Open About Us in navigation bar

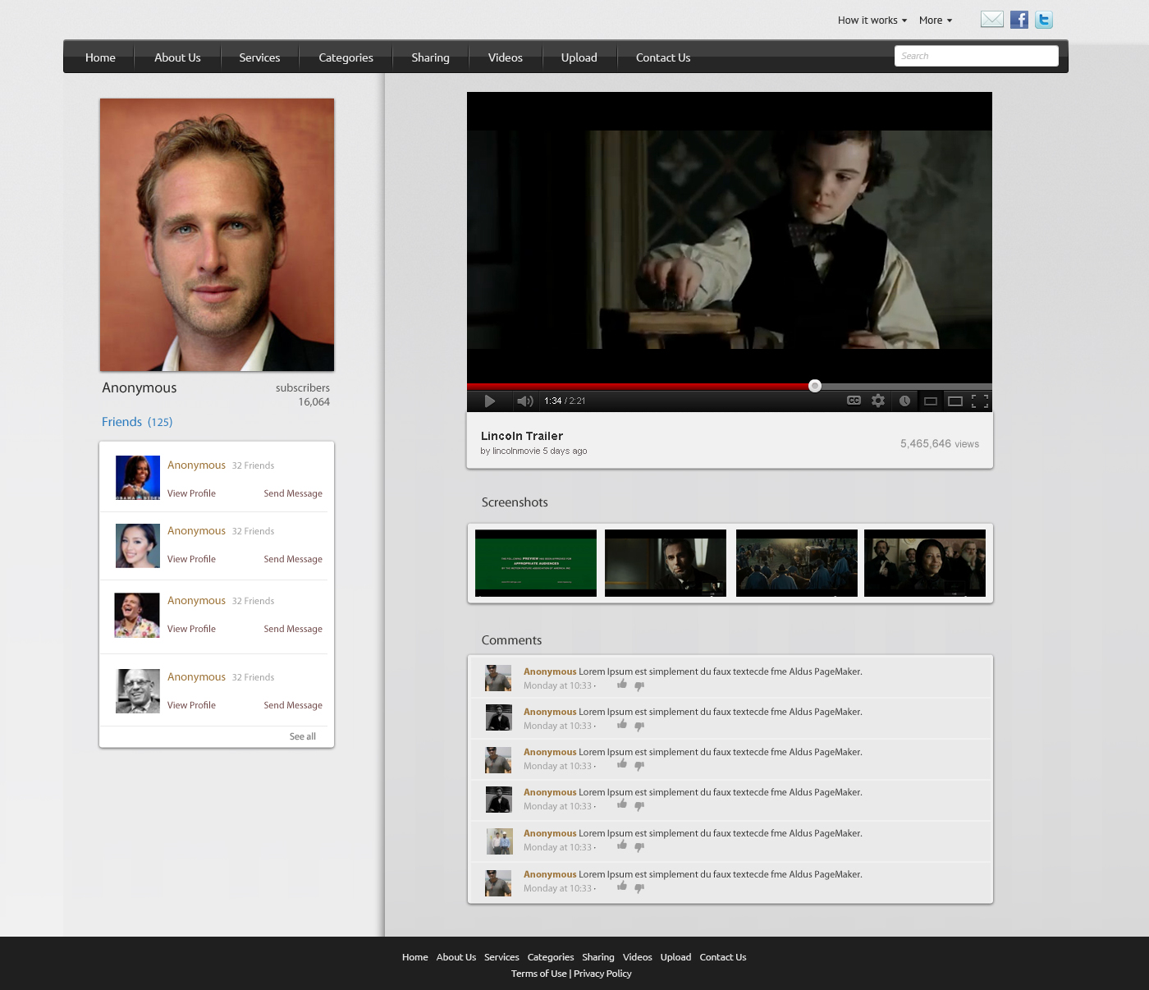point(177,57)
